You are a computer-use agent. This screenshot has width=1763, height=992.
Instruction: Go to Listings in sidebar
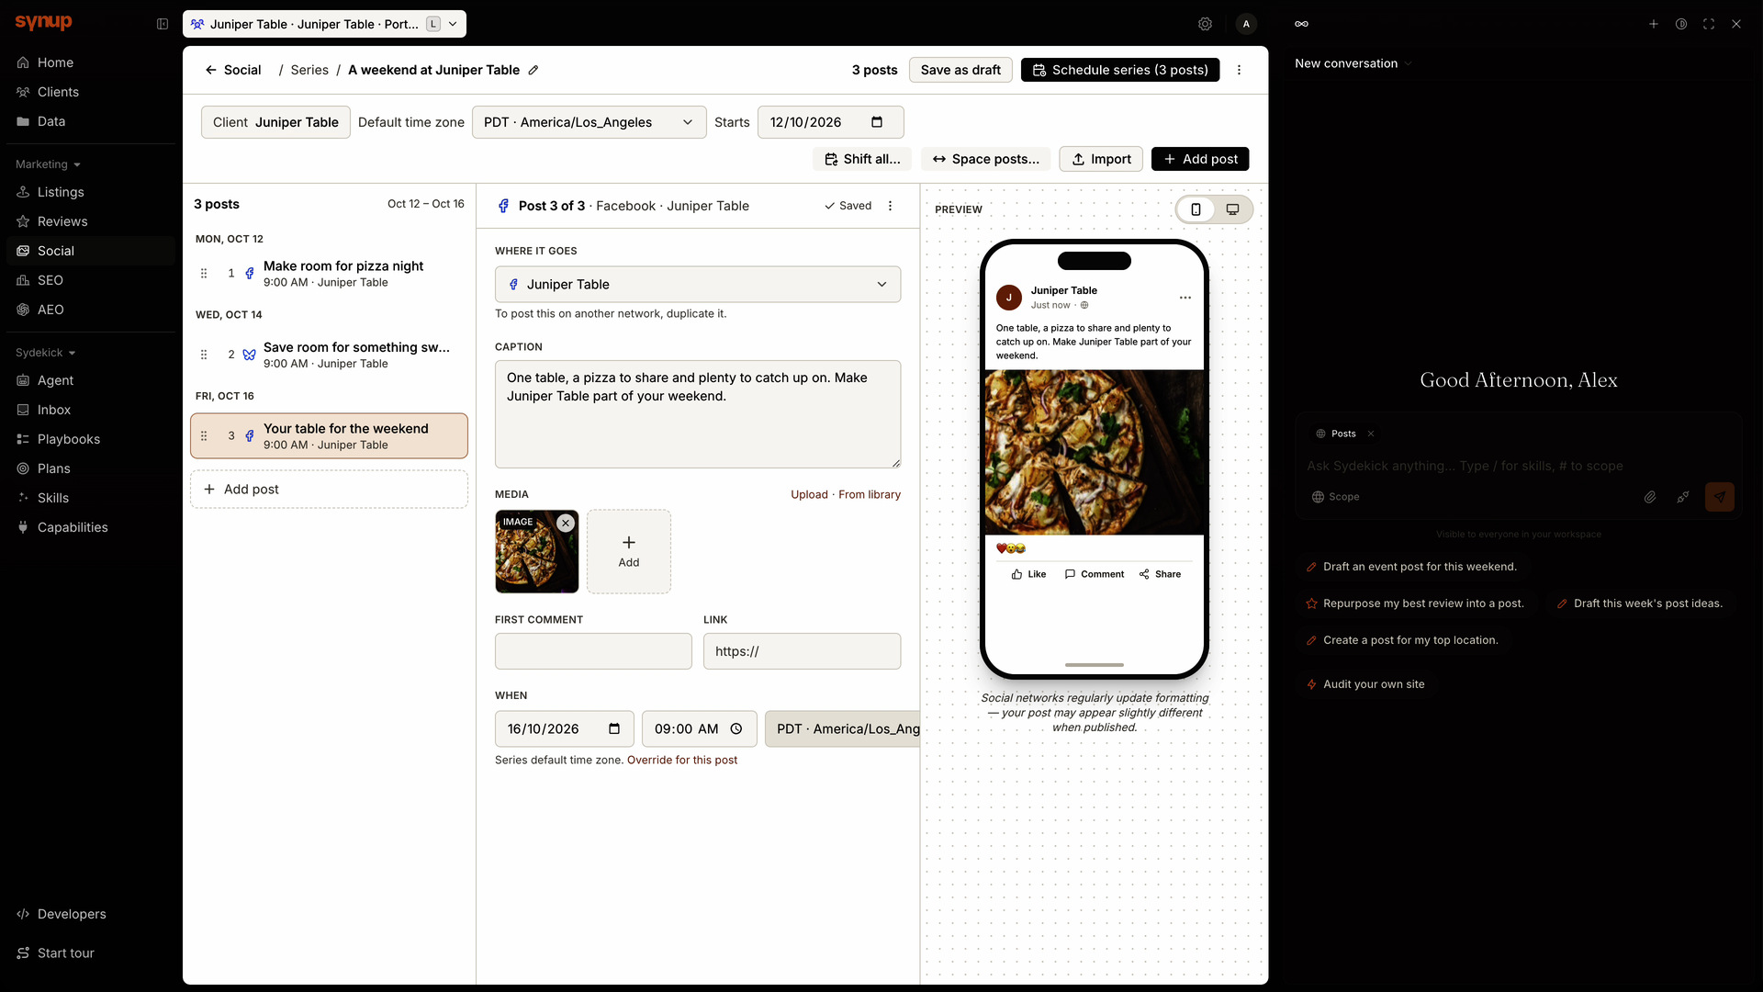click(90, 192)
